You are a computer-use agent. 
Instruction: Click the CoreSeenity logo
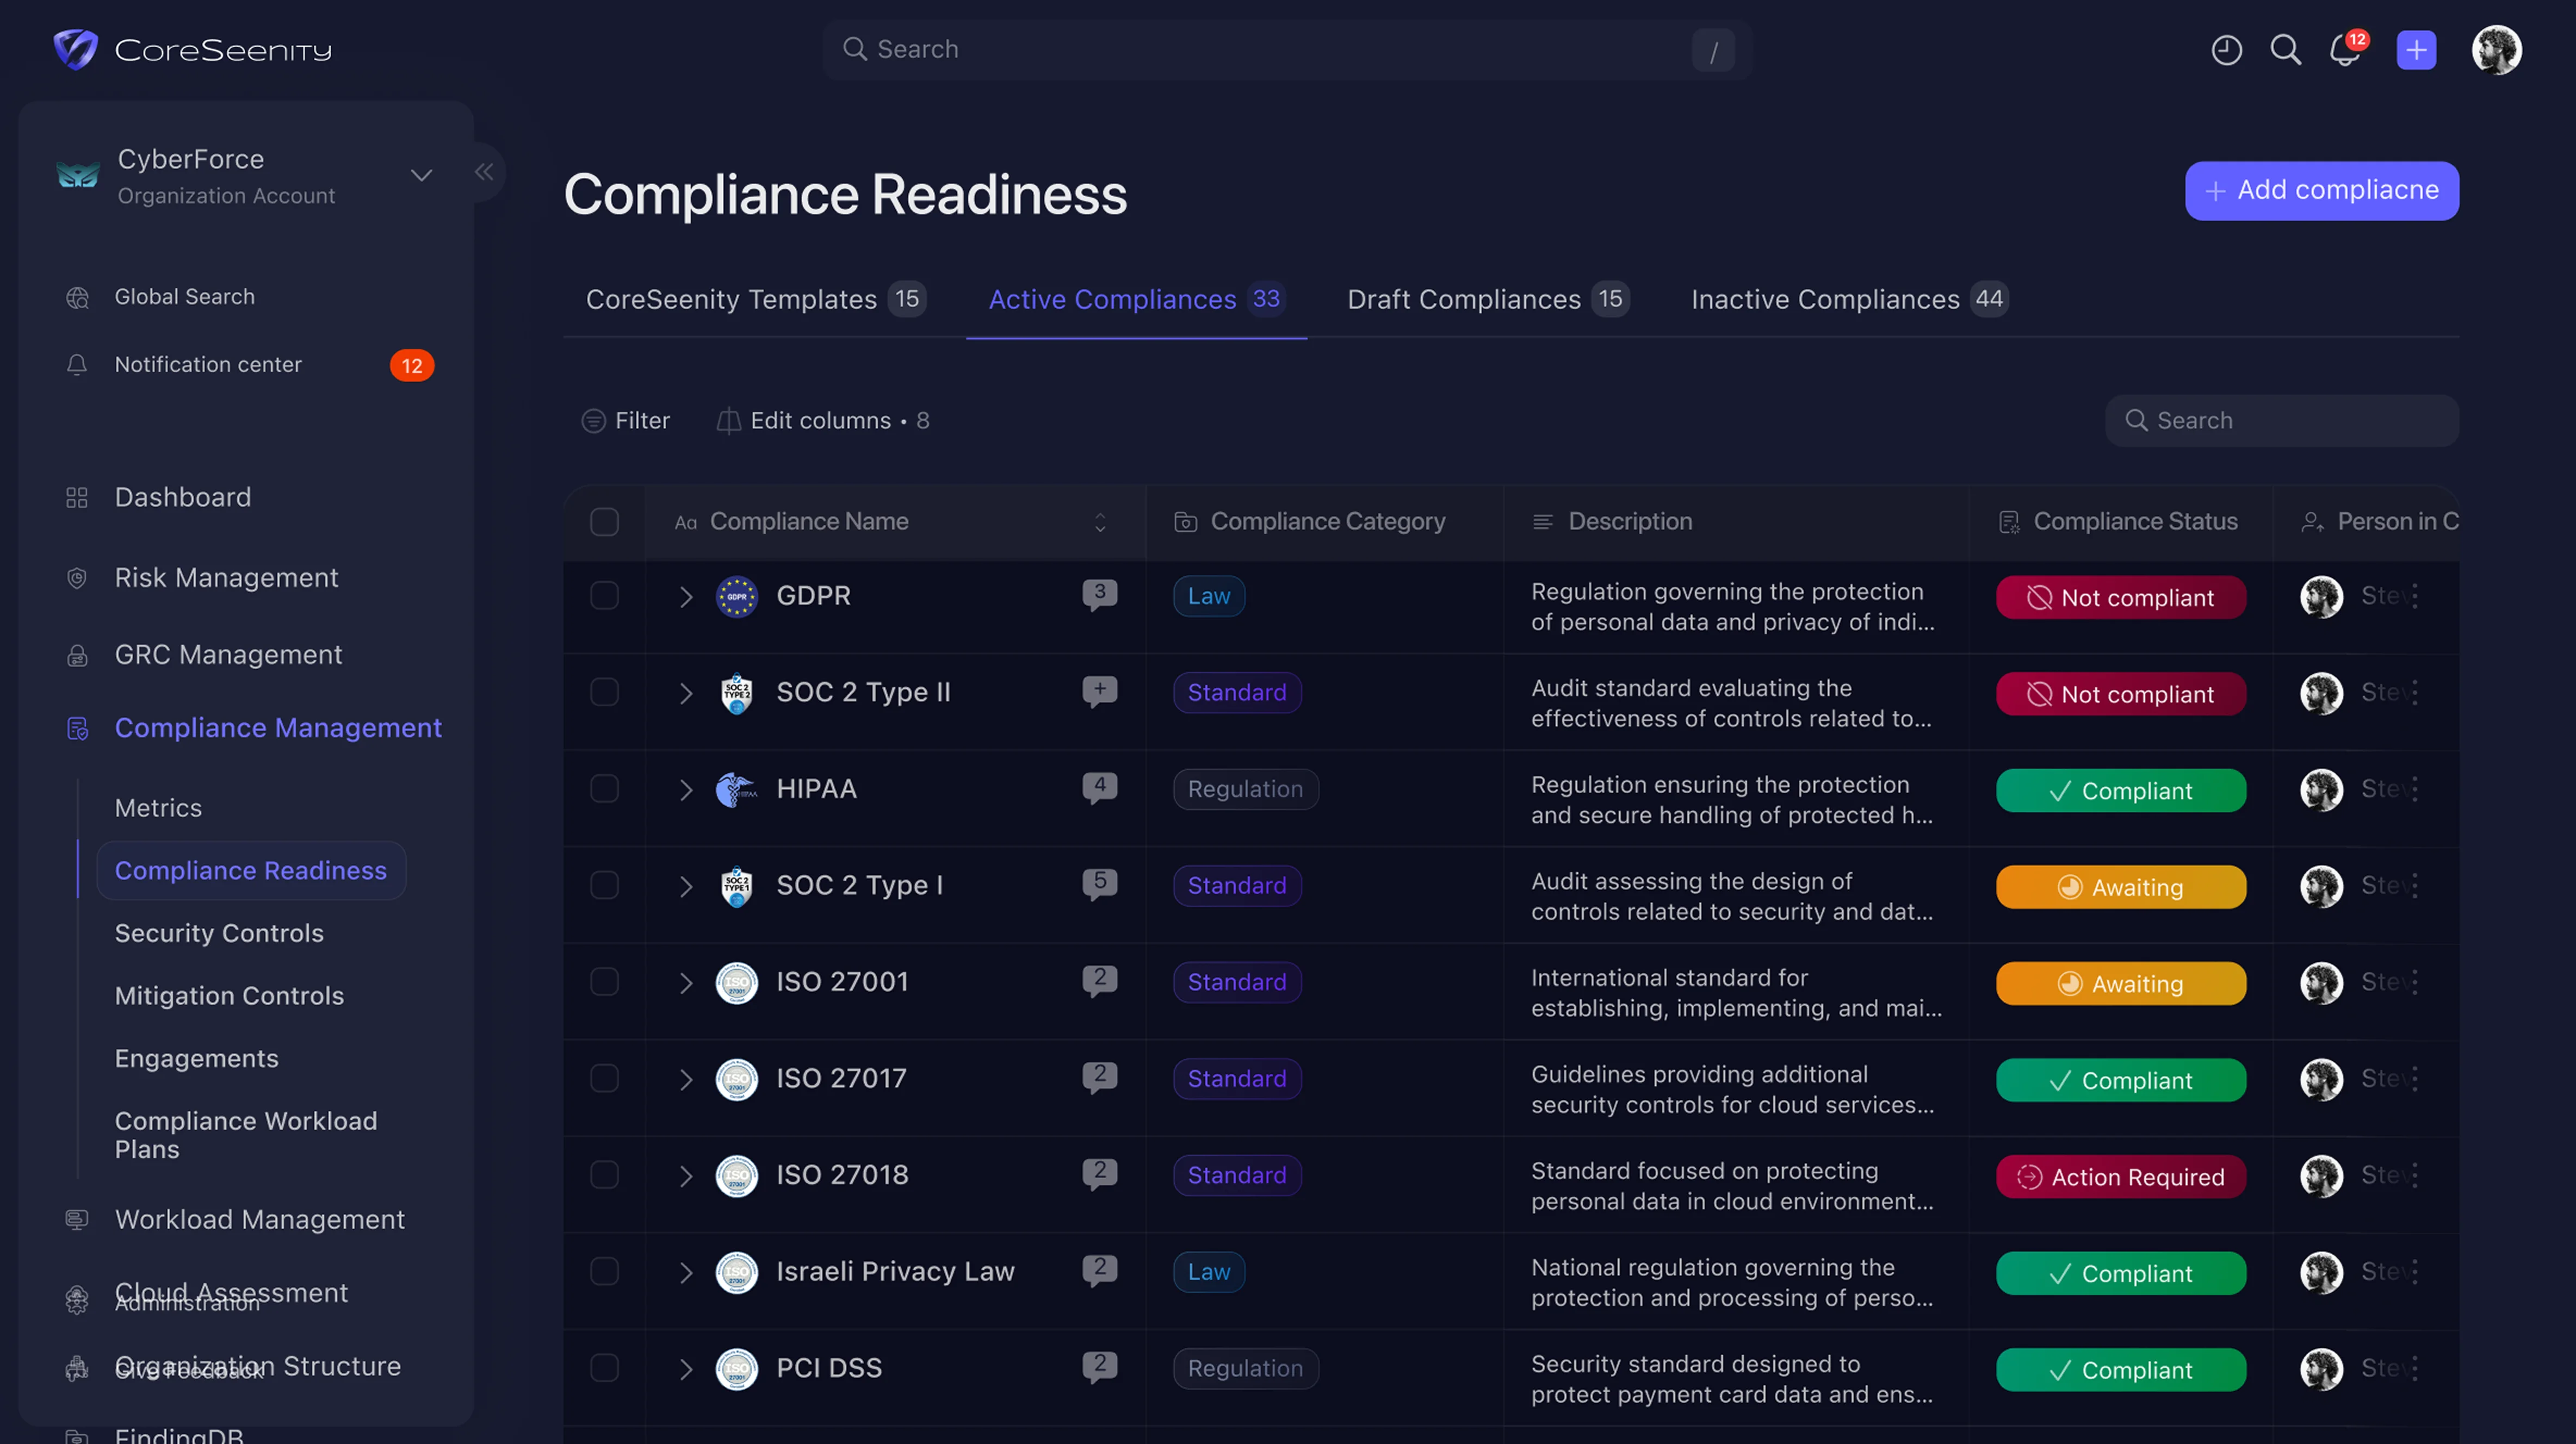click(x=193, y=49)
